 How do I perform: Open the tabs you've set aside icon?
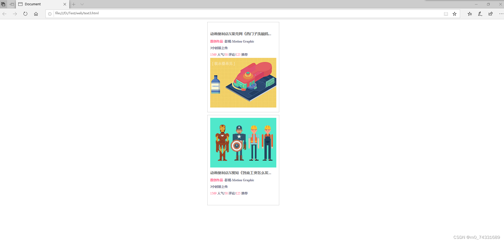point(3,4)
